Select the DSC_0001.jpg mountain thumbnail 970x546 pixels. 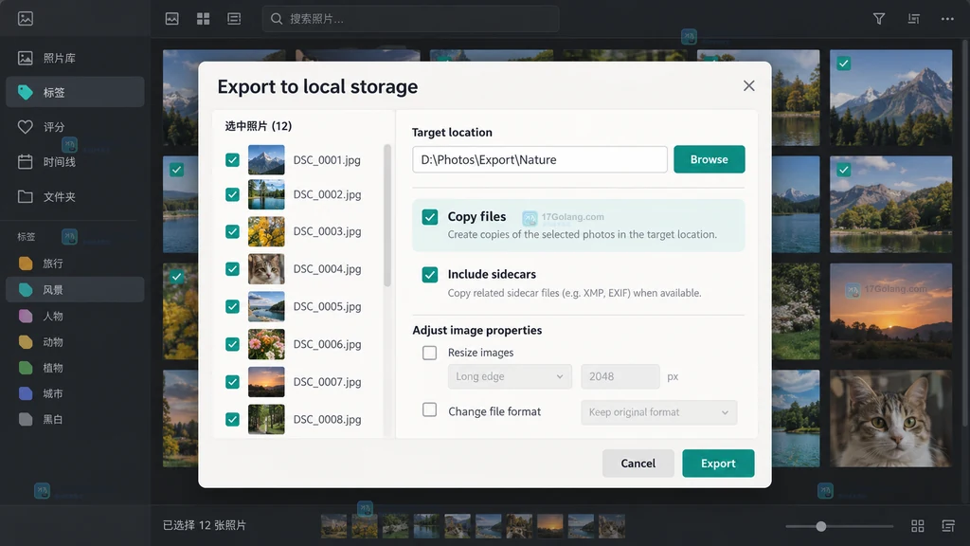[266, 160]
